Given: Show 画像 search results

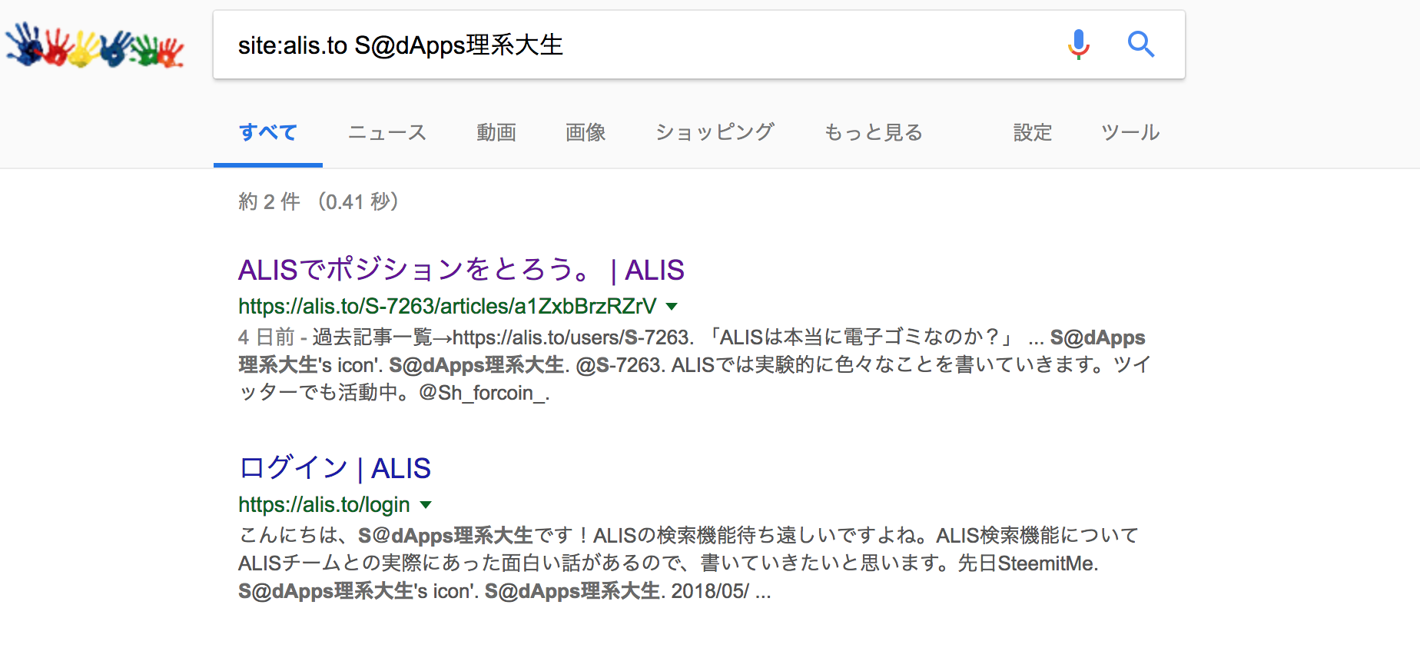Looking at the screenshot, I should point(586,133).
